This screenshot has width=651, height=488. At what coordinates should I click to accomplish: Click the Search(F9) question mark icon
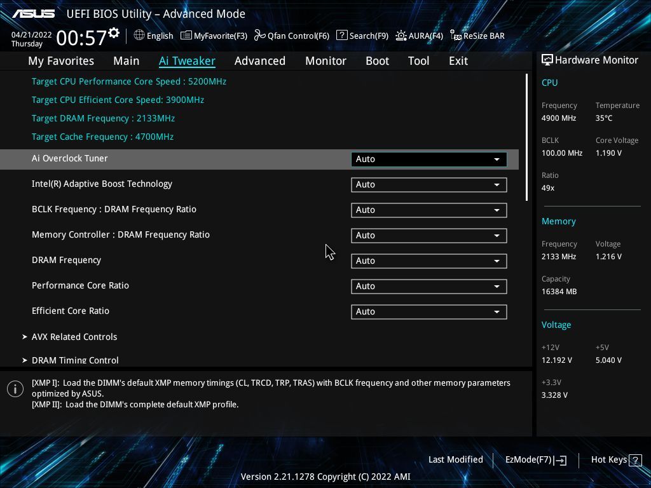pyautogui.click(x=341, y=36)
